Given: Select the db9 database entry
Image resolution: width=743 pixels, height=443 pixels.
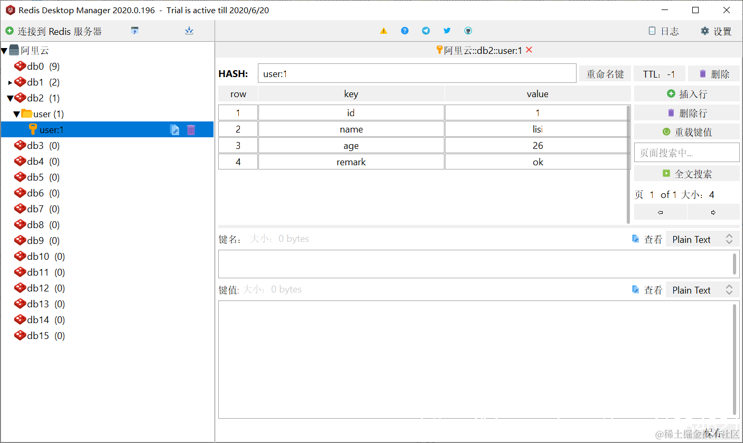Looking at the screenshot, I should pos(37,241).
